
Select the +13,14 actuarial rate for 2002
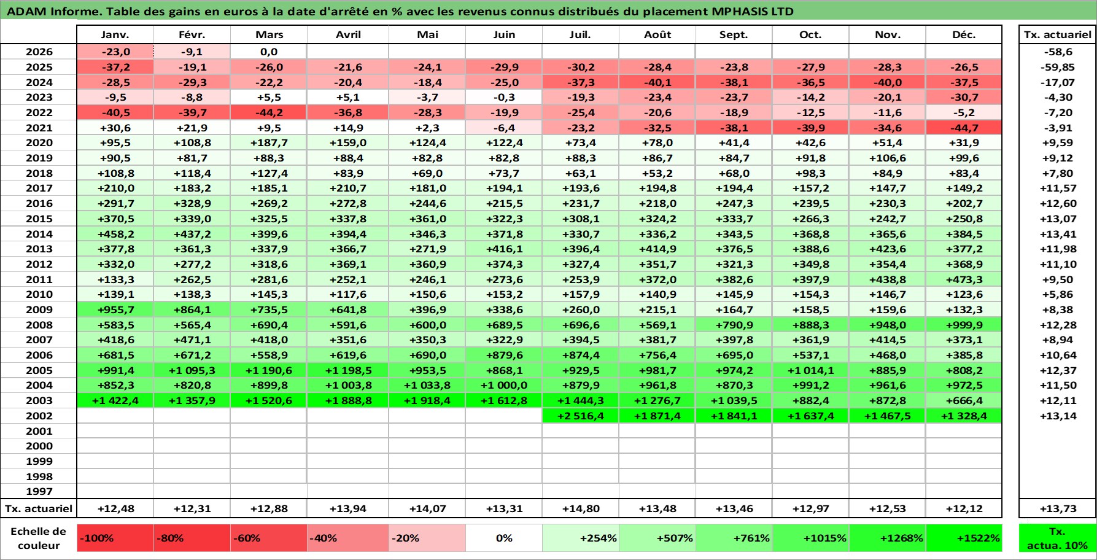(1058, 416)
